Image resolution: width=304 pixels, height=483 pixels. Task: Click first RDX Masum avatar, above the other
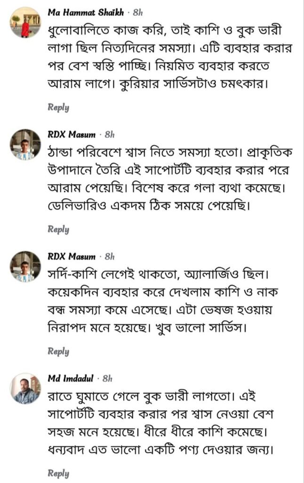[x=25, y=144]
